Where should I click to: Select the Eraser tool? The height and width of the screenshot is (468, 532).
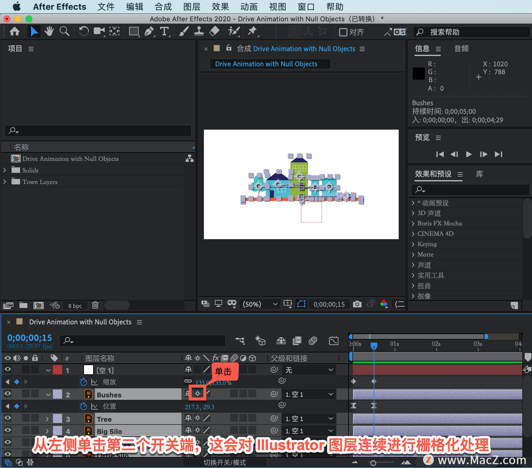point(214,31)
